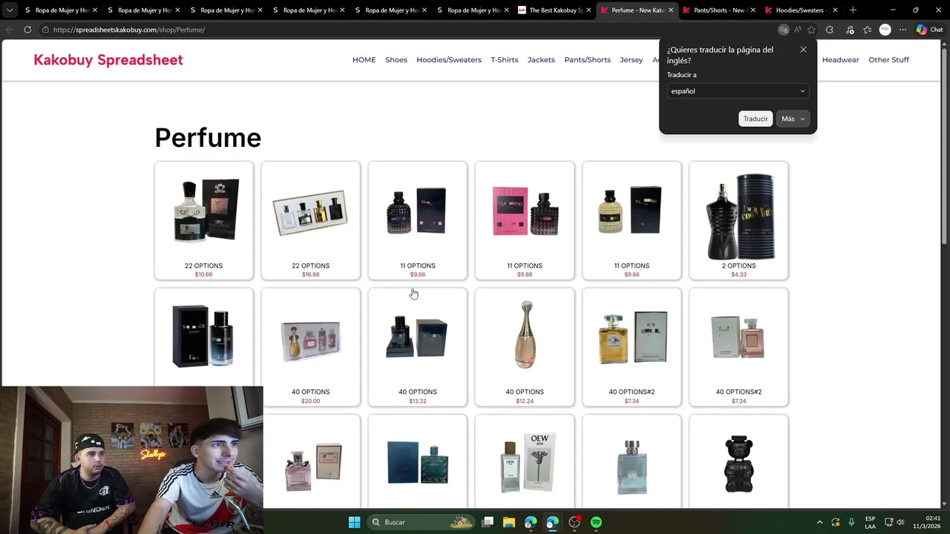Image resolution: width=950 pixels, height=534 pixels.
Task: Click the translate icon in address bar
Action: [x=783, y=30]
